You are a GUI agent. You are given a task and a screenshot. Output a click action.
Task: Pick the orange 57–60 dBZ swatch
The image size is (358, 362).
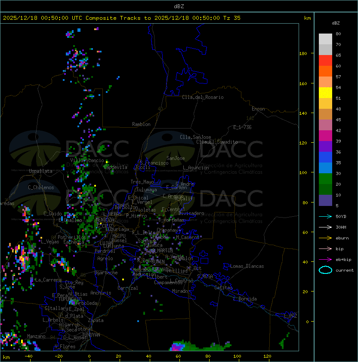325,71
